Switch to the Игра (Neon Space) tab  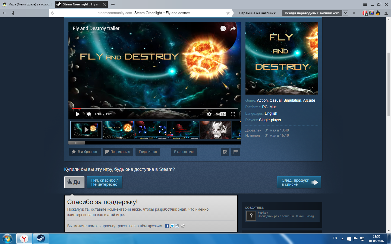coord(26,4)
